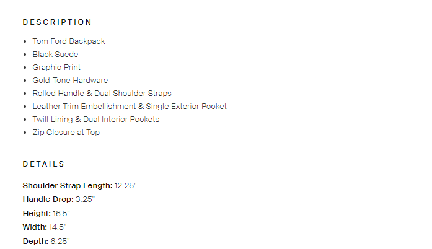Screen dimensions: 432x249
Task: Click the DETAILS section heading
Action: point(43,164)
